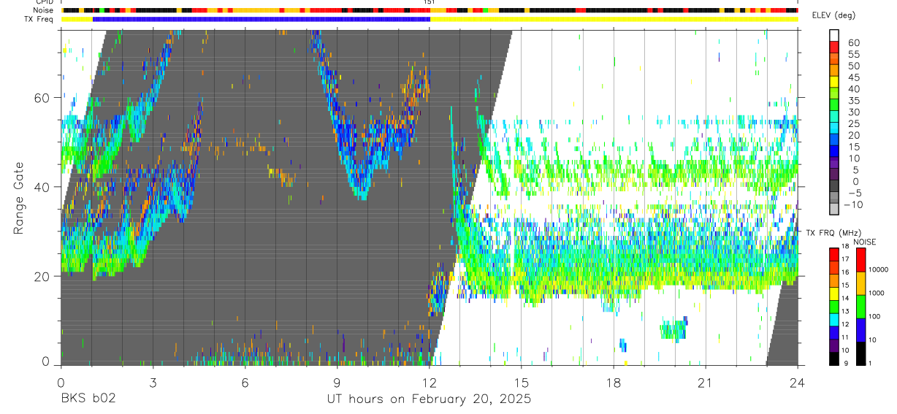
Task: Click the CPID value 151 above the plot
Action: coord(430,2)
